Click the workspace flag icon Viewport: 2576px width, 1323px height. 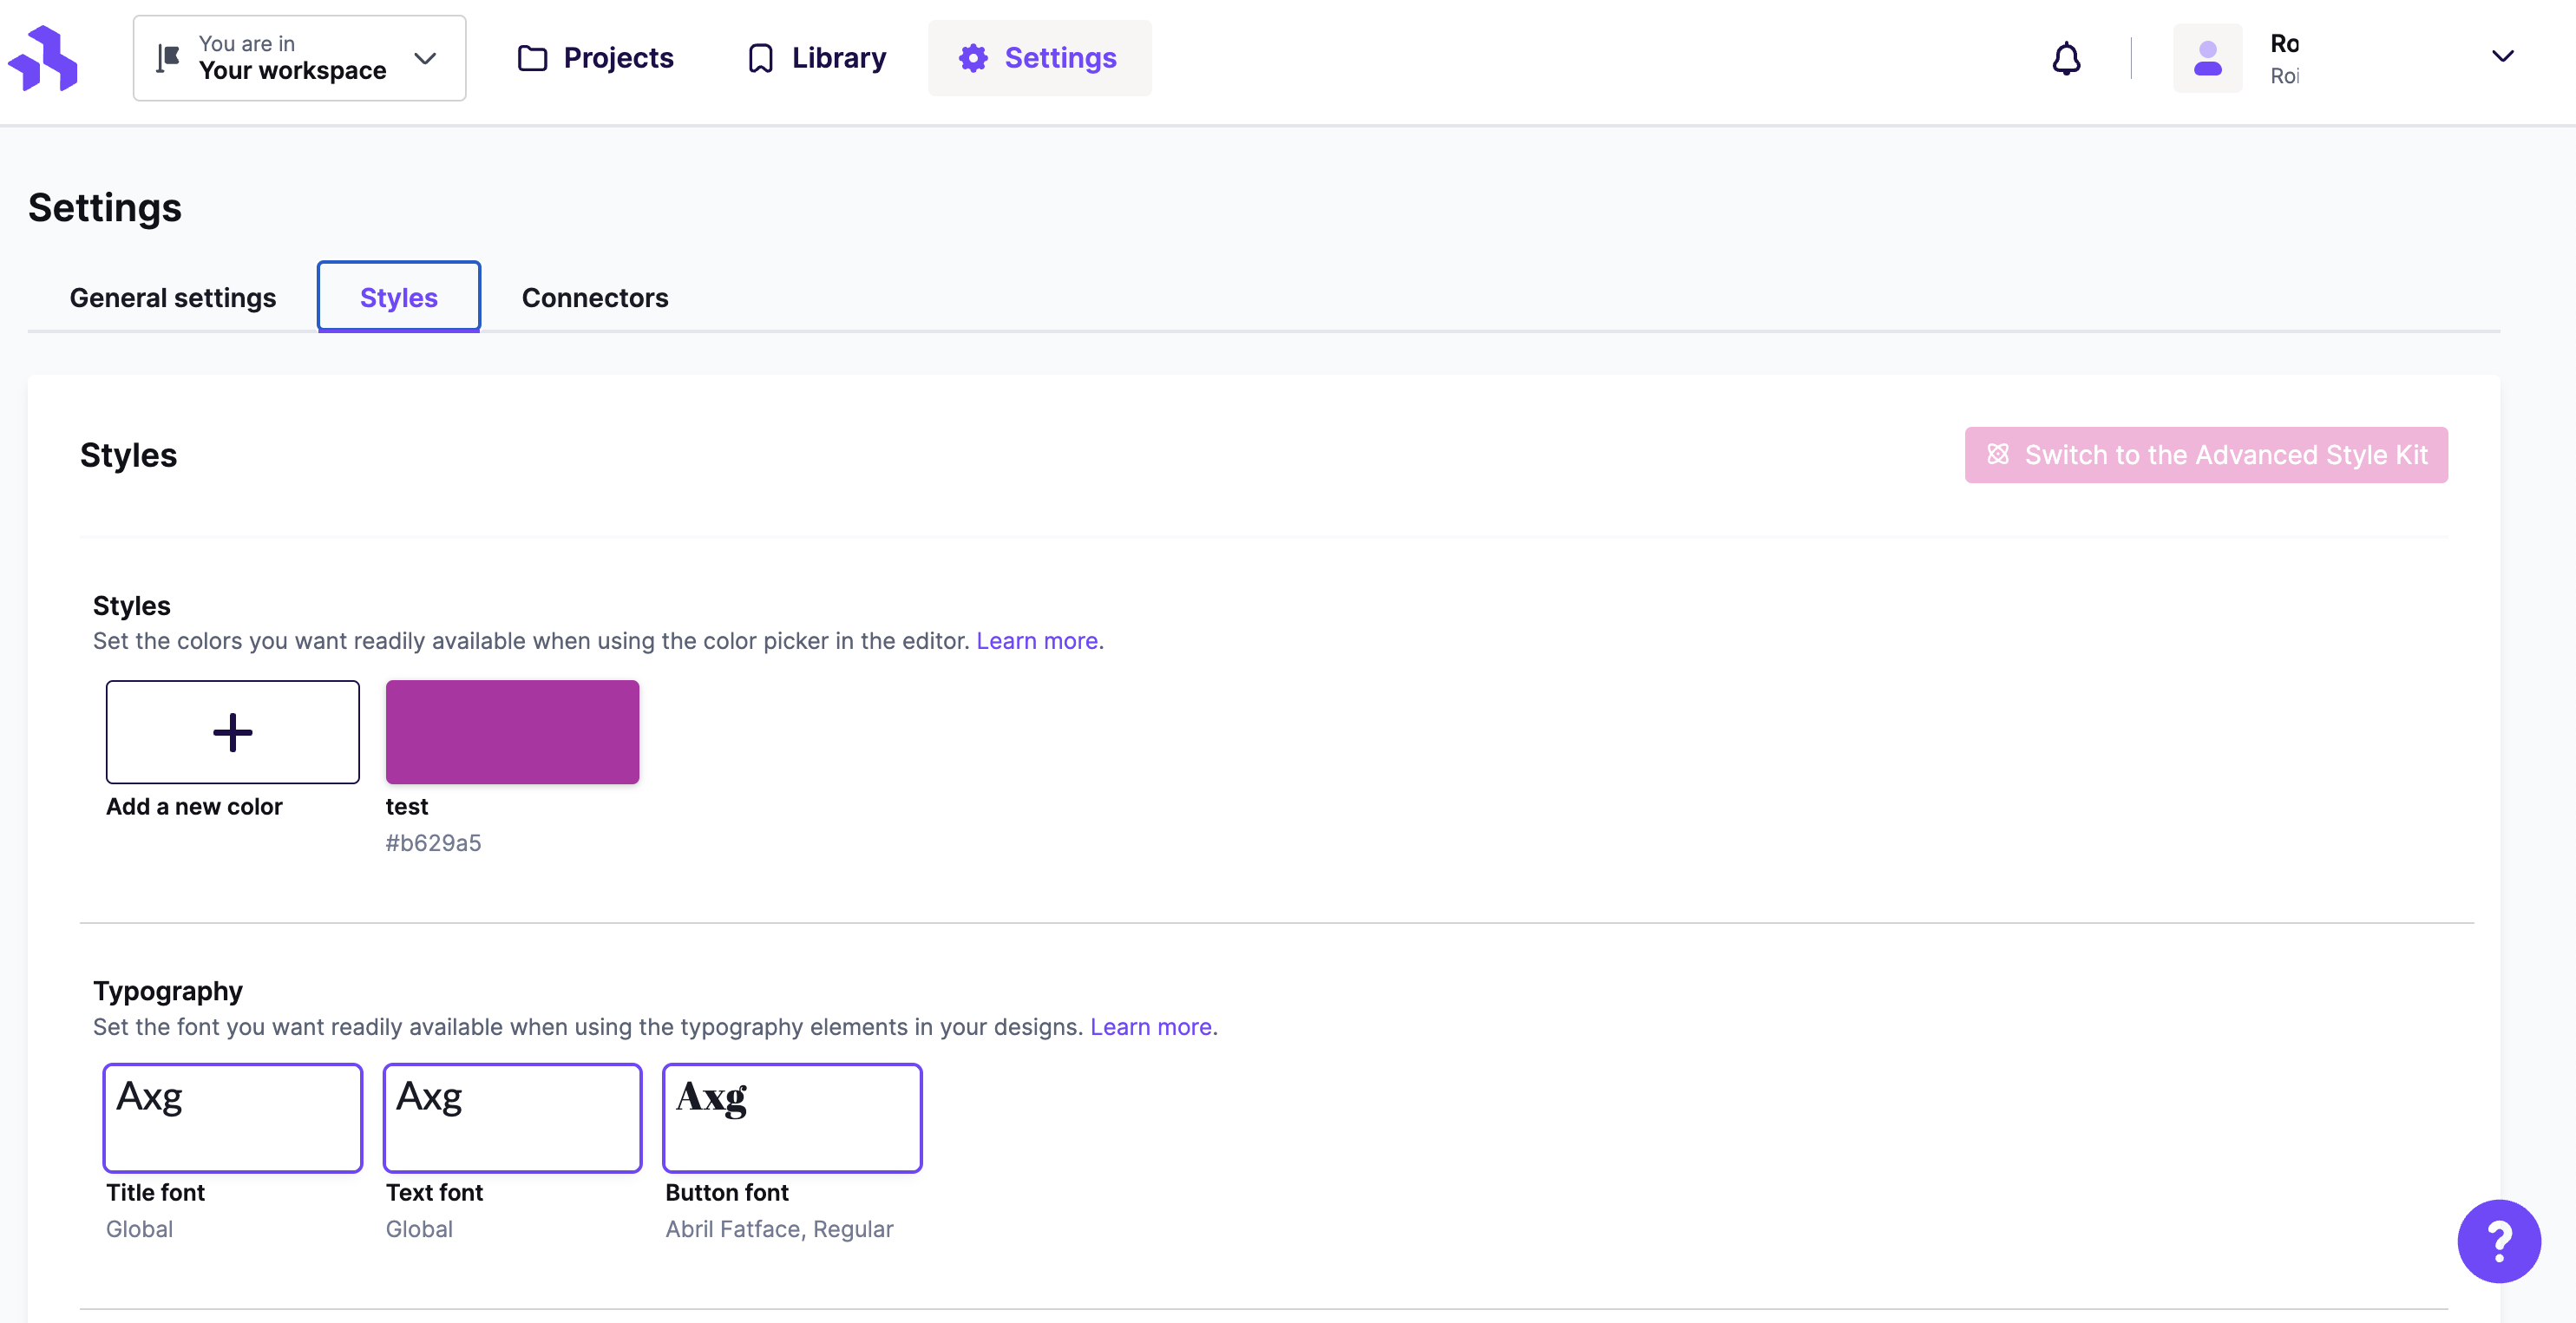coord(168,58)
